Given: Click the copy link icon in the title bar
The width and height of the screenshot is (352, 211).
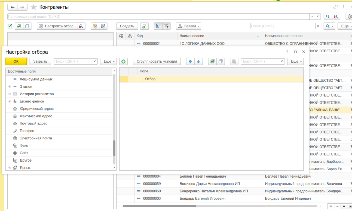Looking at the screenshot, I should click(x=335, y=7).
